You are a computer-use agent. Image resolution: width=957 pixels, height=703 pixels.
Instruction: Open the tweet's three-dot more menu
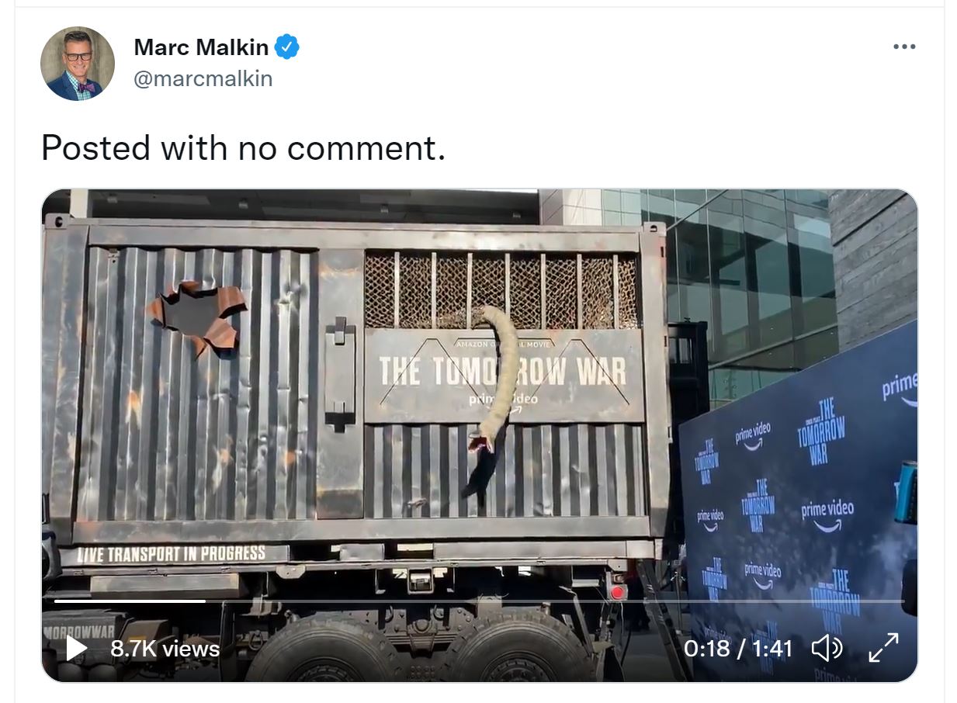click(904, 47)
